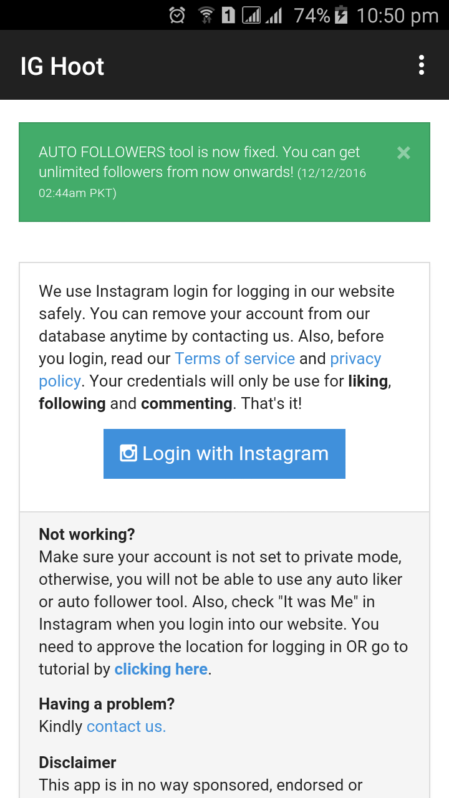This screenshot has height=798, width=449.
Task: Tap the alarm clock status bar icon
Action: (x=177, y=15)
